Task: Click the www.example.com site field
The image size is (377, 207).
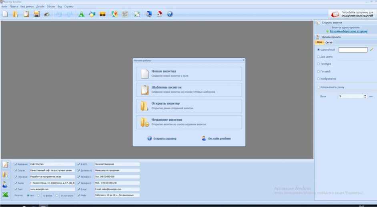Action: [52, 189]
